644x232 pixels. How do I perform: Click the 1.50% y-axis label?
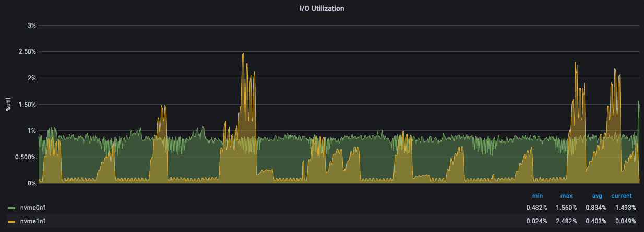[27, 104]
